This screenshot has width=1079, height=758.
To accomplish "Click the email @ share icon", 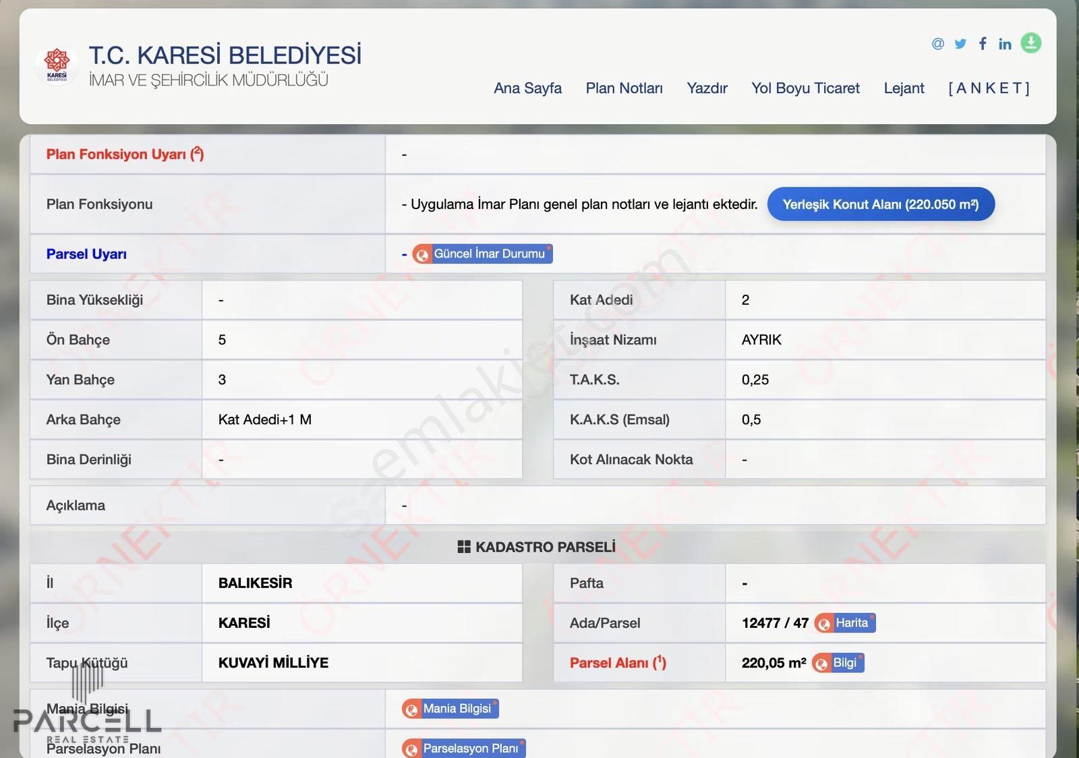I will pyautogui.click(x=937, y=44).
